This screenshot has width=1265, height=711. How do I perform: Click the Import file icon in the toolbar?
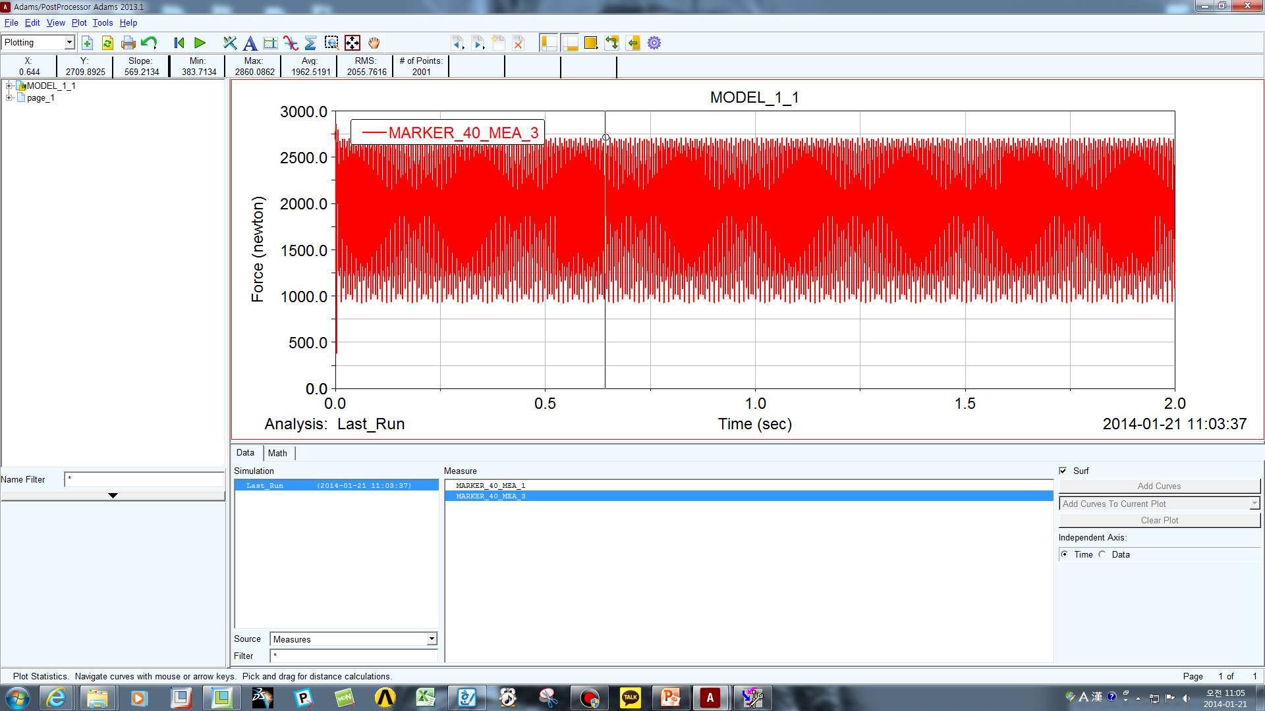click(87, 43)
